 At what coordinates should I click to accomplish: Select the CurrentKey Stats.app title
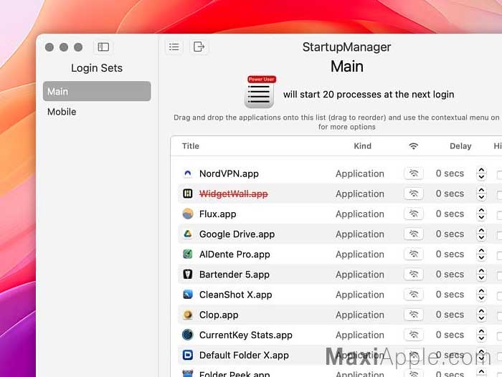[x=245, y=335]
